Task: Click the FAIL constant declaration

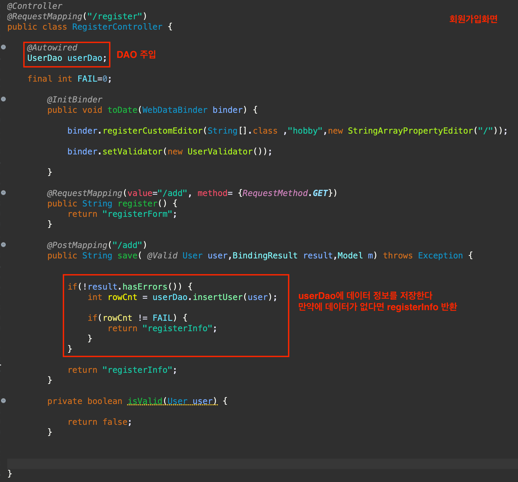Action: 87,79
